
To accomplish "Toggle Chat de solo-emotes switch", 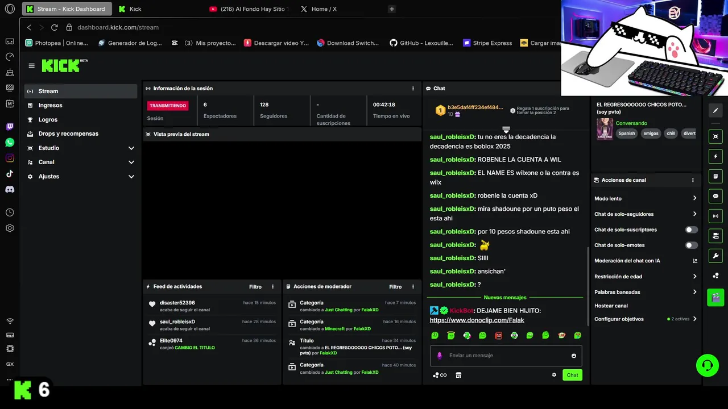I will (691, 245).
